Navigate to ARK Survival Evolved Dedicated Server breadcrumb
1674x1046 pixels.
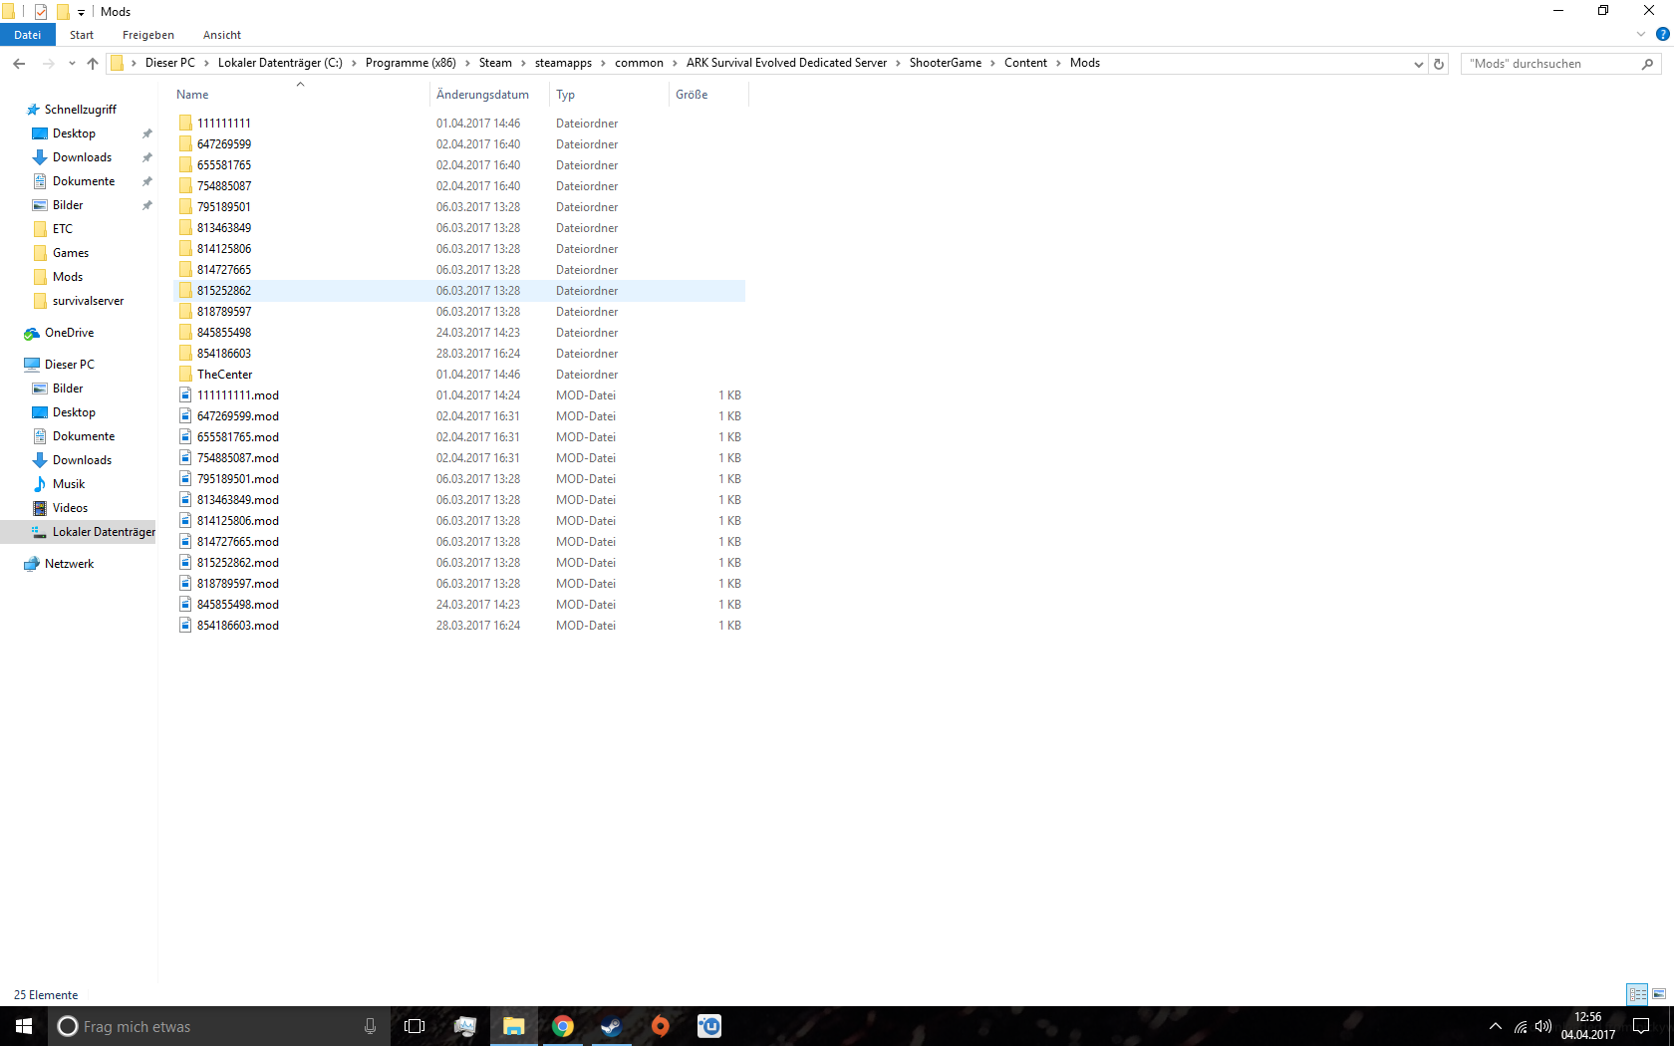(x=786, y=63)
